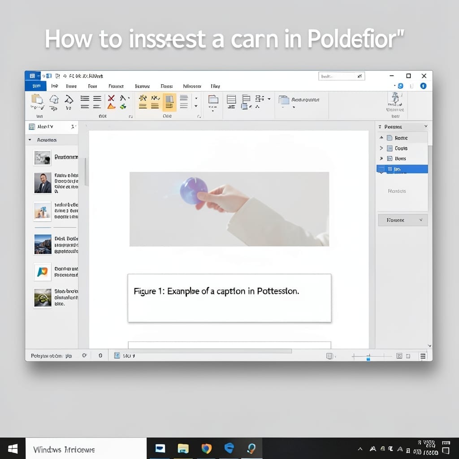This screenshot has height=459, width=459.
Task: Click the small square view icon in status bar
Action: (408, 356)
